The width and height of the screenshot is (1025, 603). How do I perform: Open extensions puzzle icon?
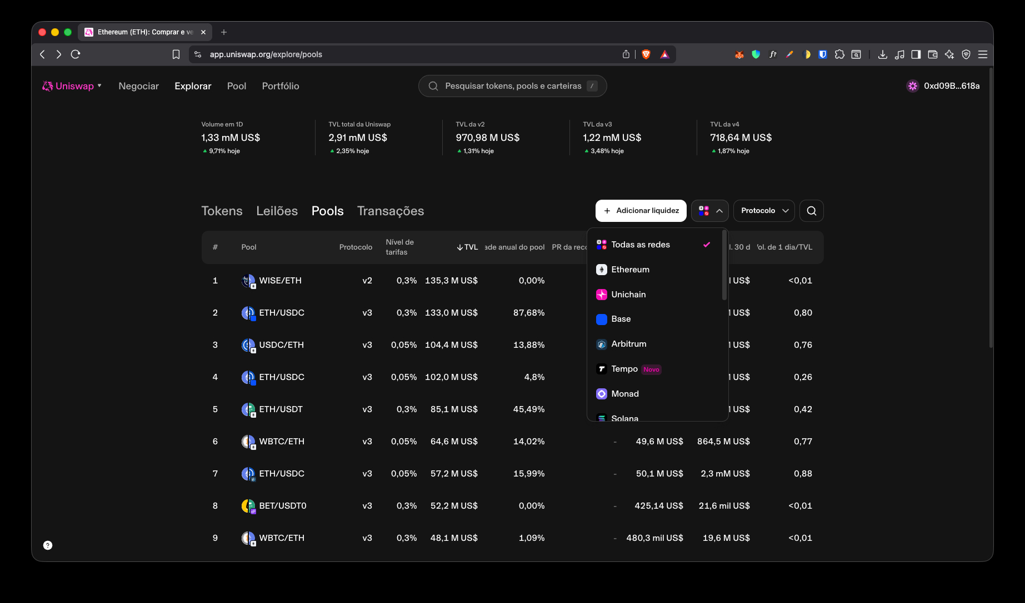coord(839,54)
